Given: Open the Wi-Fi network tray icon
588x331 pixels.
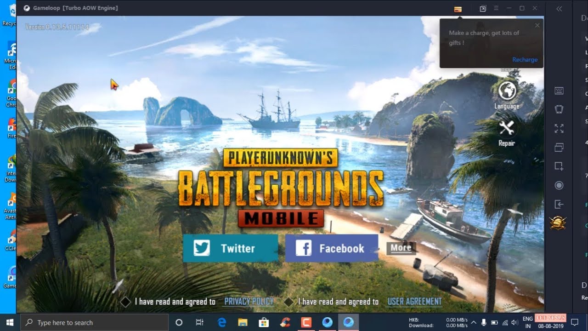Looking at the screenshot, I should coord(505,322).
